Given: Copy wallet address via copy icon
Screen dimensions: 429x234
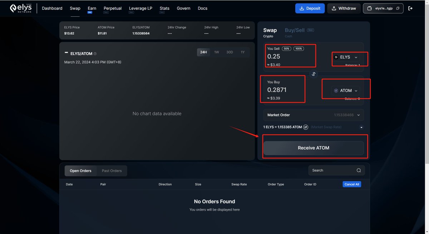Looking at the screenshot, I should (398, 8).
